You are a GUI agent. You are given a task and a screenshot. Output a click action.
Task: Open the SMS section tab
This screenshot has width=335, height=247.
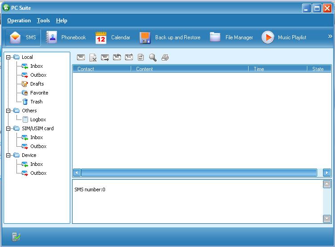pos(23,37)
